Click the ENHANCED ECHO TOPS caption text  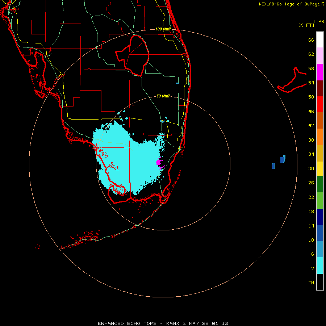click(127, 323)
